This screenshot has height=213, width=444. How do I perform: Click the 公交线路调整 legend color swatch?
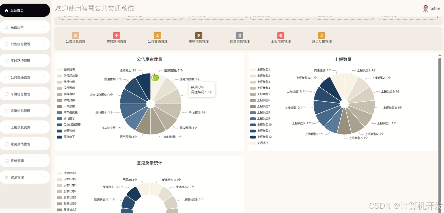59,125
